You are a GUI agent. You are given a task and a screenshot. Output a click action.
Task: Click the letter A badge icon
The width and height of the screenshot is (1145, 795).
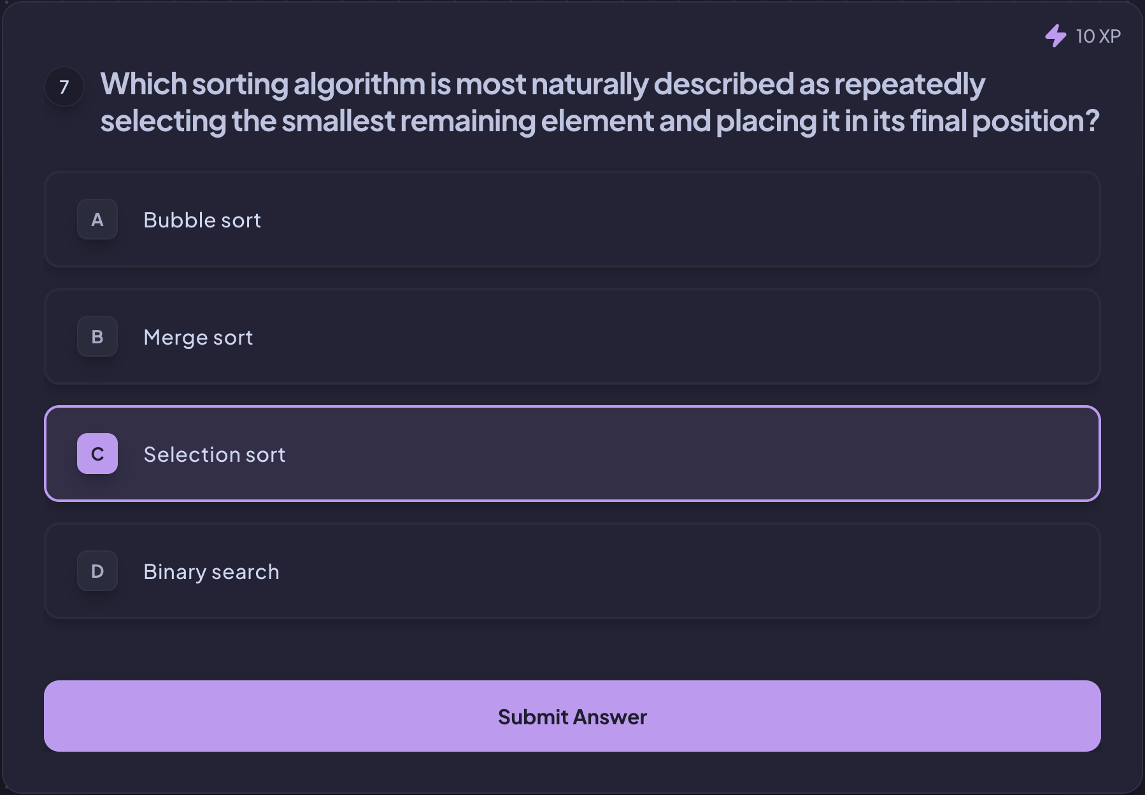[97, 220]
